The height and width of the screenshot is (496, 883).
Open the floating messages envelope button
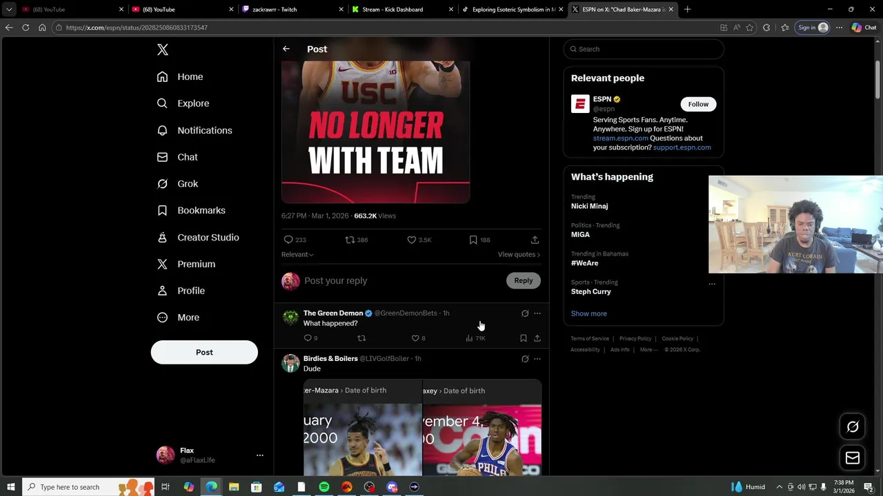pos(853,458)
